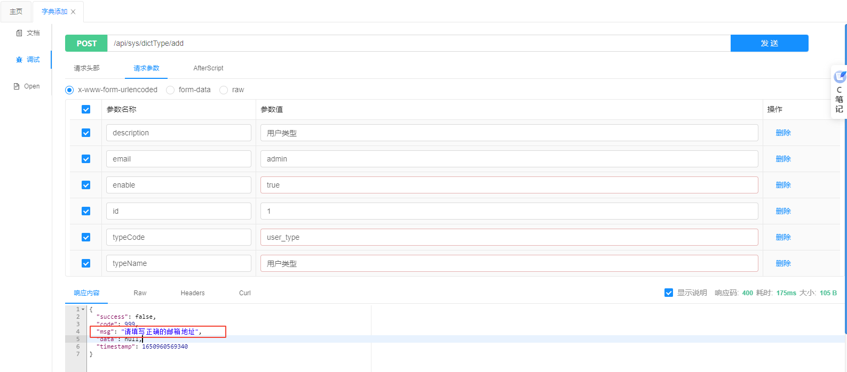
Task: Show the Headers response tab
Action: tap(193, 293)
